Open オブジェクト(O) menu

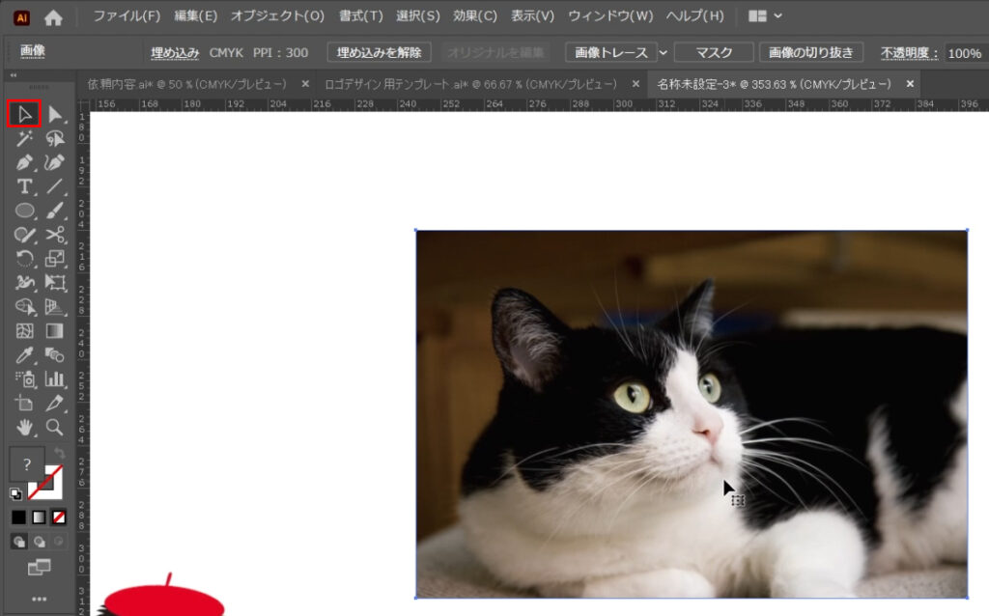point(277,16)
